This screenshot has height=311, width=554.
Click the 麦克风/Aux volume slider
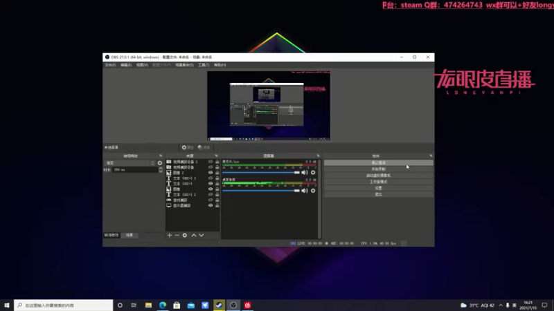pos(261,172)
